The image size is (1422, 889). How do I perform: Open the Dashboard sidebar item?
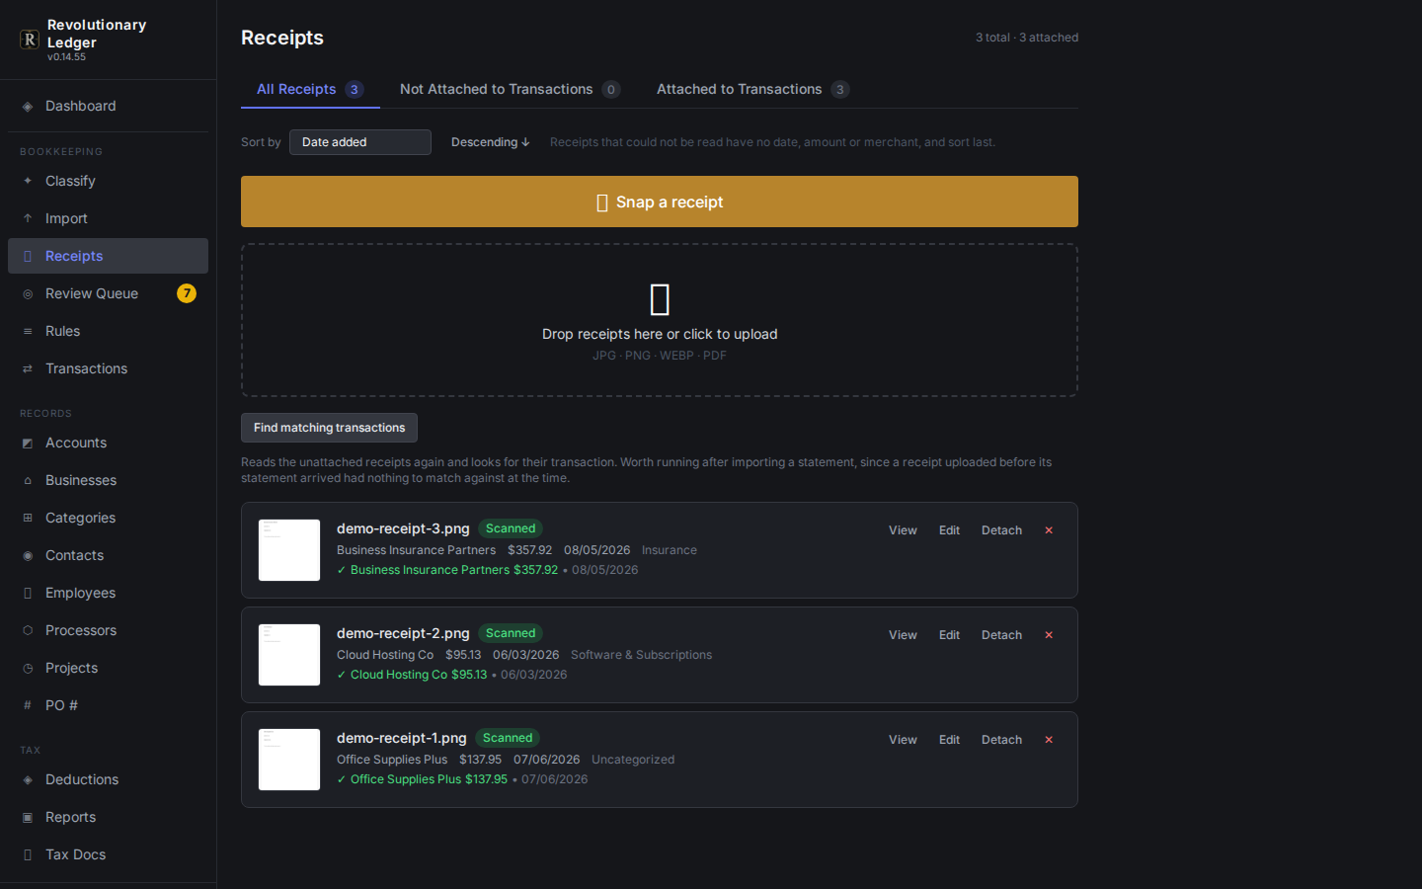108,106
